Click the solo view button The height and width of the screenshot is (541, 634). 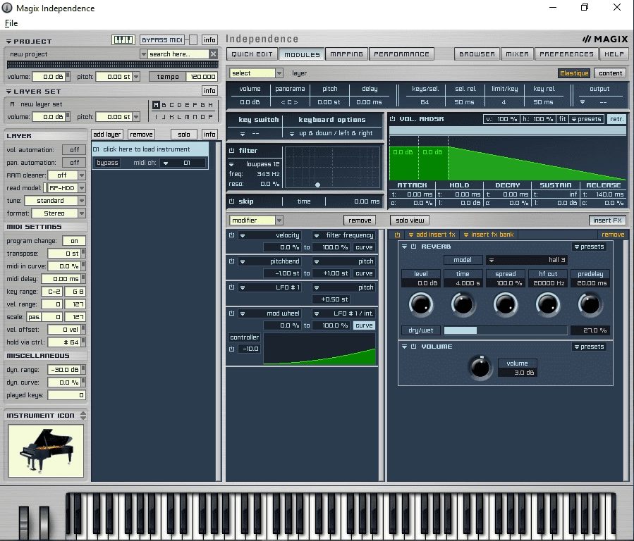tap(410, 220)
